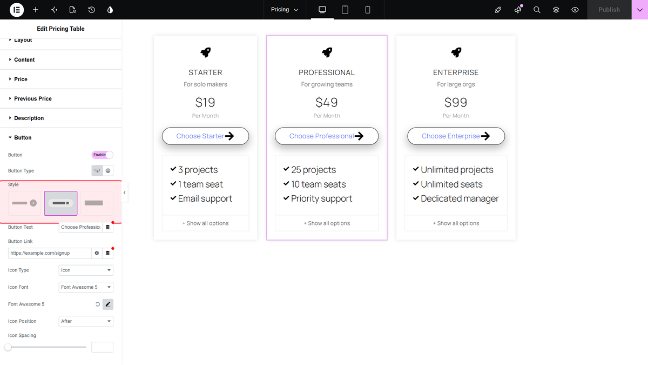Click the Button Link URL field
This screenshot has height=365, width=648.
[50, 253]
